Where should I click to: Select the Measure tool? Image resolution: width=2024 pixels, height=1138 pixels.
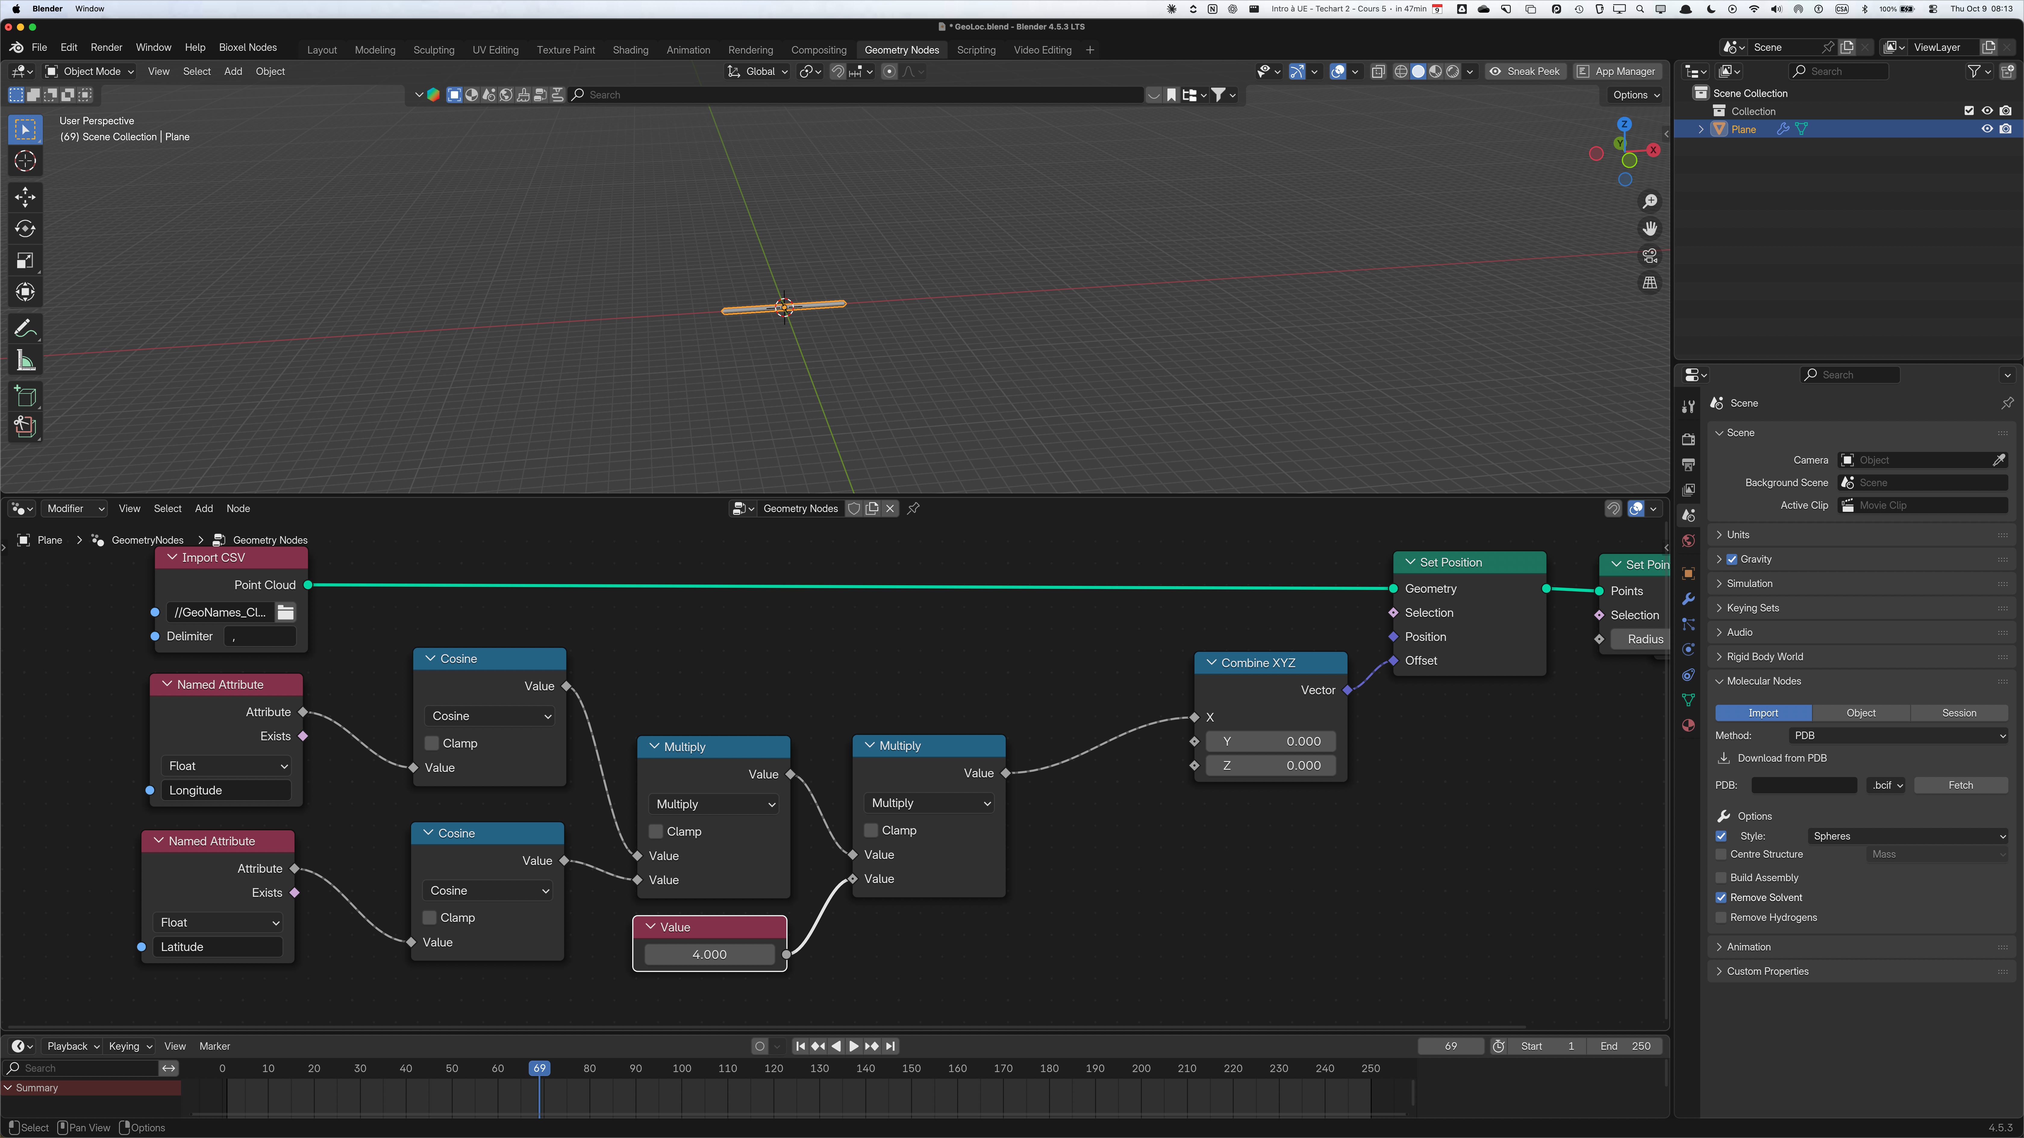[x=25, y=360]
